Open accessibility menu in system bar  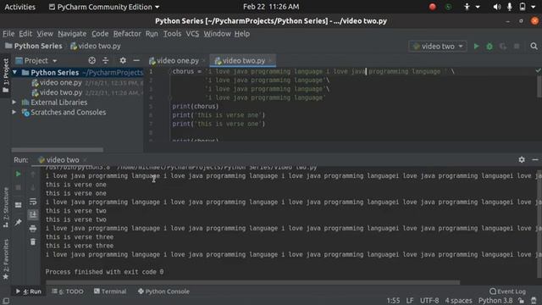[471, 7]
